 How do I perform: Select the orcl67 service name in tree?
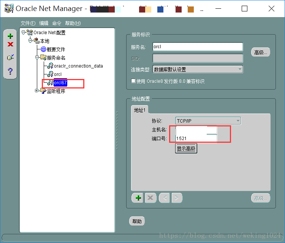60,83
